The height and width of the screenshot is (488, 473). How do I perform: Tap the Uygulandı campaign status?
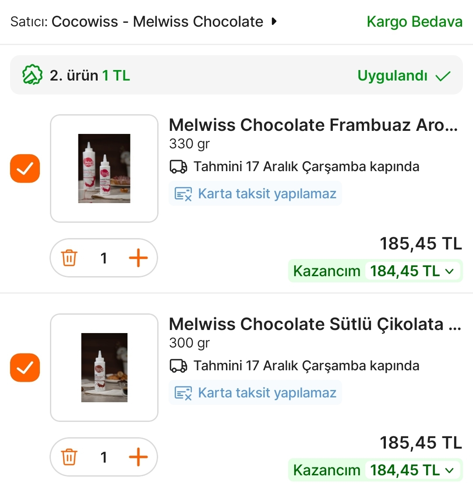pyautogui.click(x=403, y=75)
